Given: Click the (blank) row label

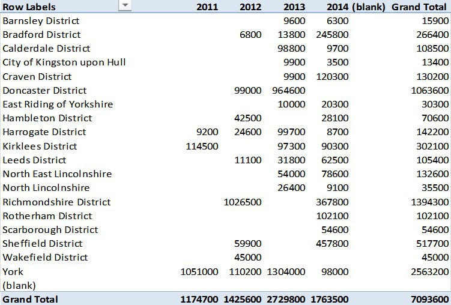Looking at the screenshot, I should tap(19, 285).
